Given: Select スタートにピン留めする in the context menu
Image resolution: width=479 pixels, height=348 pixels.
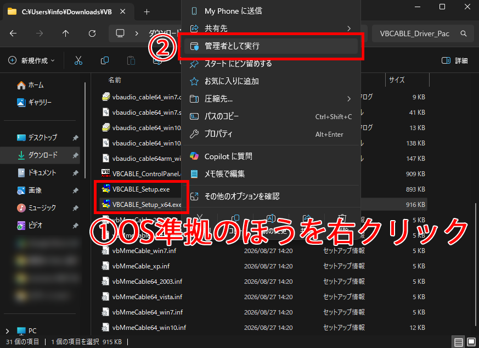Looking at the screenshot, I should tap(271, 64).
